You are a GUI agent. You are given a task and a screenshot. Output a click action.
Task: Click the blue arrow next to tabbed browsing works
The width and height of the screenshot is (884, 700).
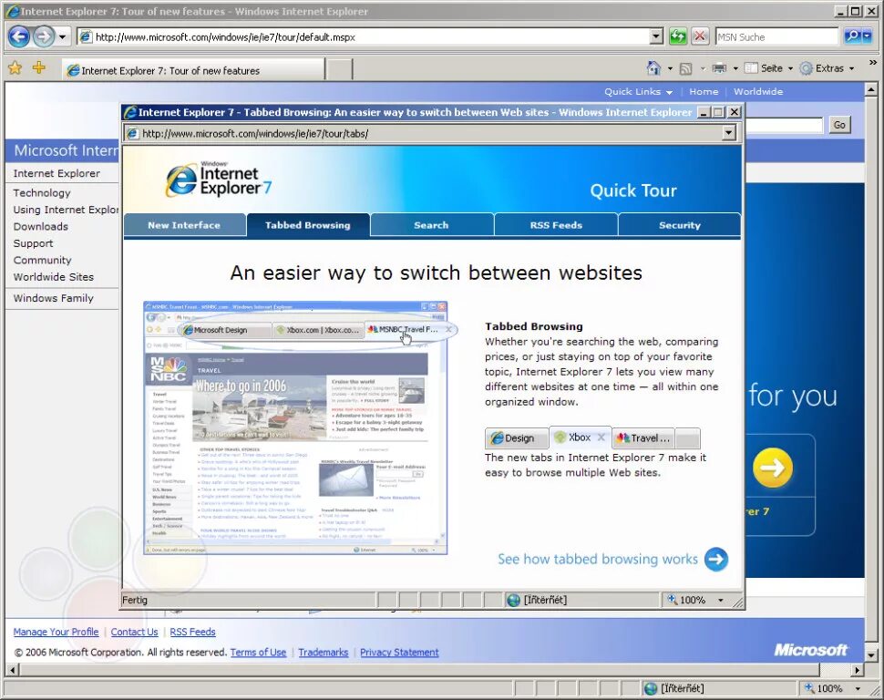pos(716,559)
